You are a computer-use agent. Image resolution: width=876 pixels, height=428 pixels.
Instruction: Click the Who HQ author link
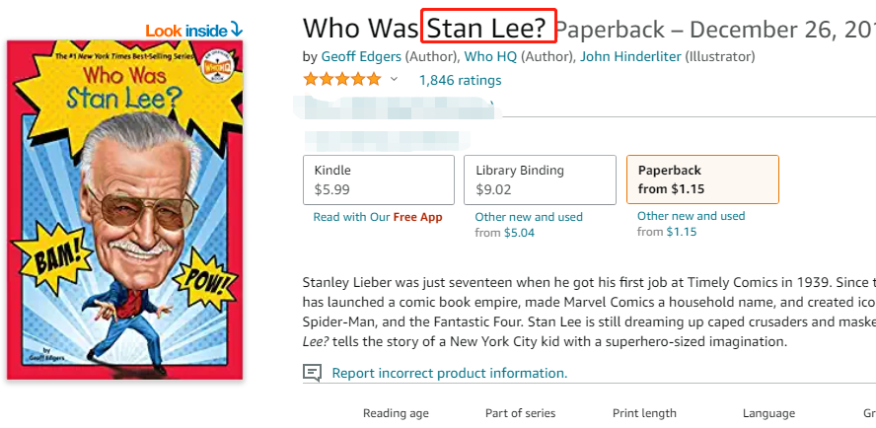coord(490,56)
